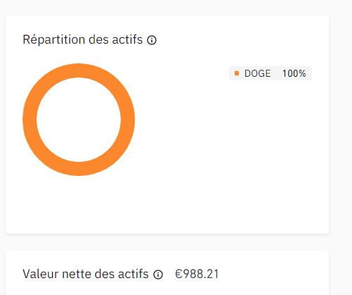This screenshot has height=295, width=352.
Task: Select the Valeur nette des actifs heading
Action: tap(86, 274)
